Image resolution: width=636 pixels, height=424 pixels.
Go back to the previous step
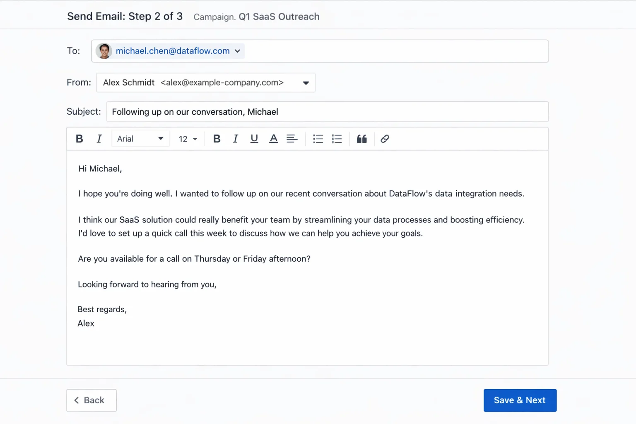point(91,400)
